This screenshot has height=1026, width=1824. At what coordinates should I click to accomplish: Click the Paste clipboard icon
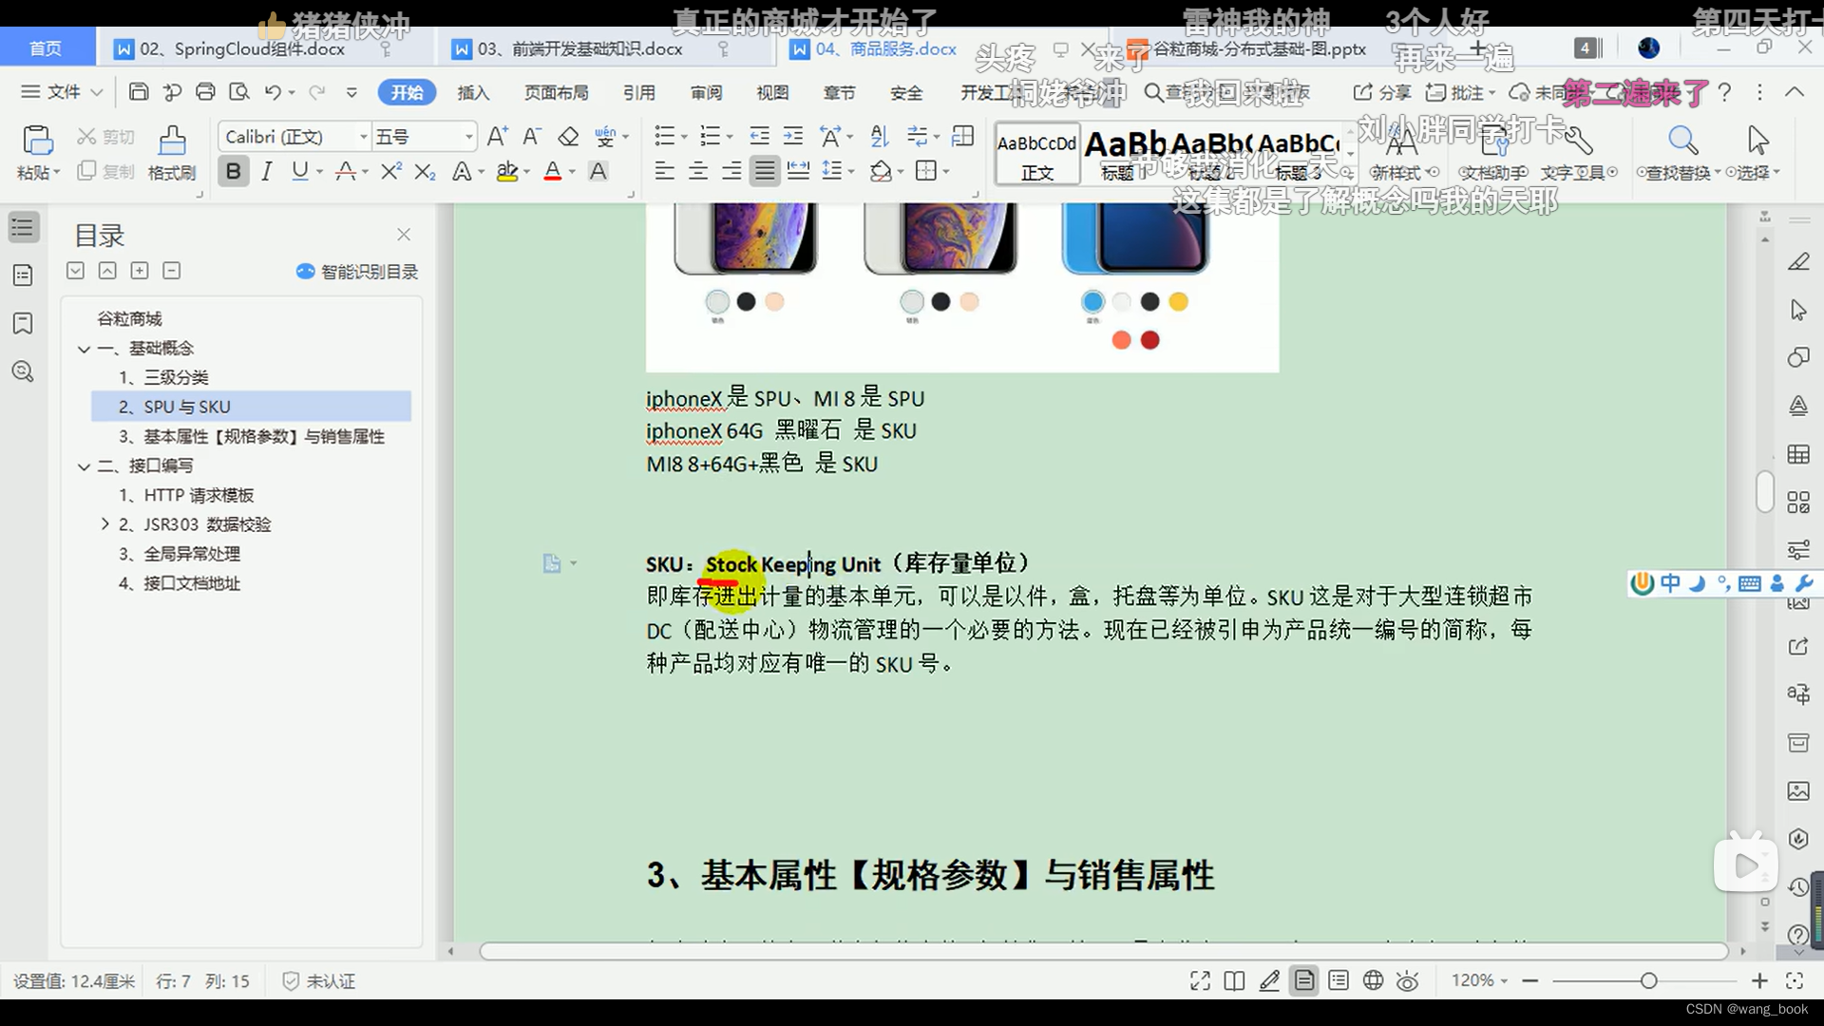click(37, 140)
